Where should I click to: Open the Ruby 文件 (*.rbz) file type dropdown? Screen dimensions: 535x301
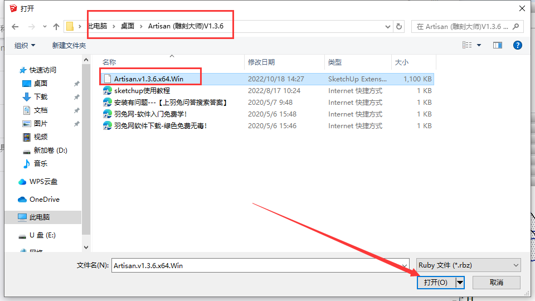tap(468, 266)
